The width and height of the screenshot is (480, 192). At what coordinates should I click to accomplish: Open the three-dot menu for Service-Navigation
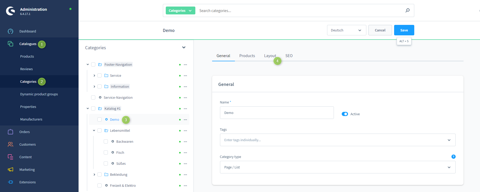point(185,98)
